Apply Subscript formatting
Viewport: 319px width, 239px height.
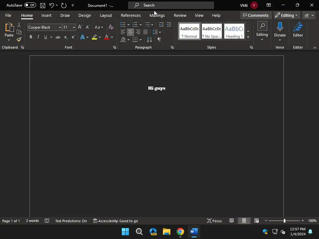(x=65, y=37)
